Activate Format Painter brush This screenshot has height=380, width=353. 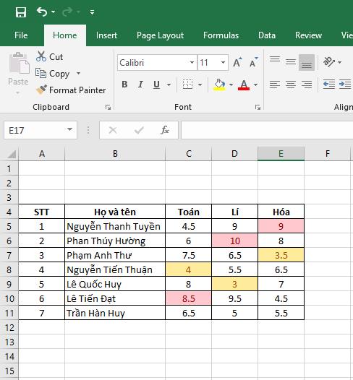71,90
